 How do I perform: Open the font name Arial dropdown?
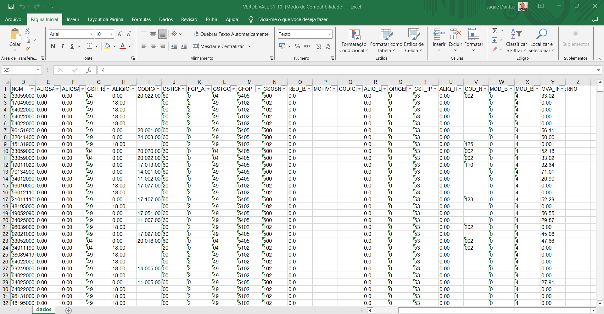point(91,34)
